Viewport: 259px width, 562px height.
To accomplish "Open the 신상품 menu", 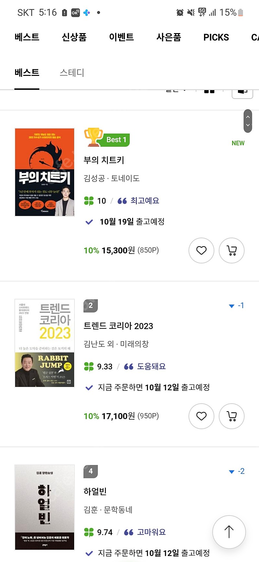I will point(74,37).
